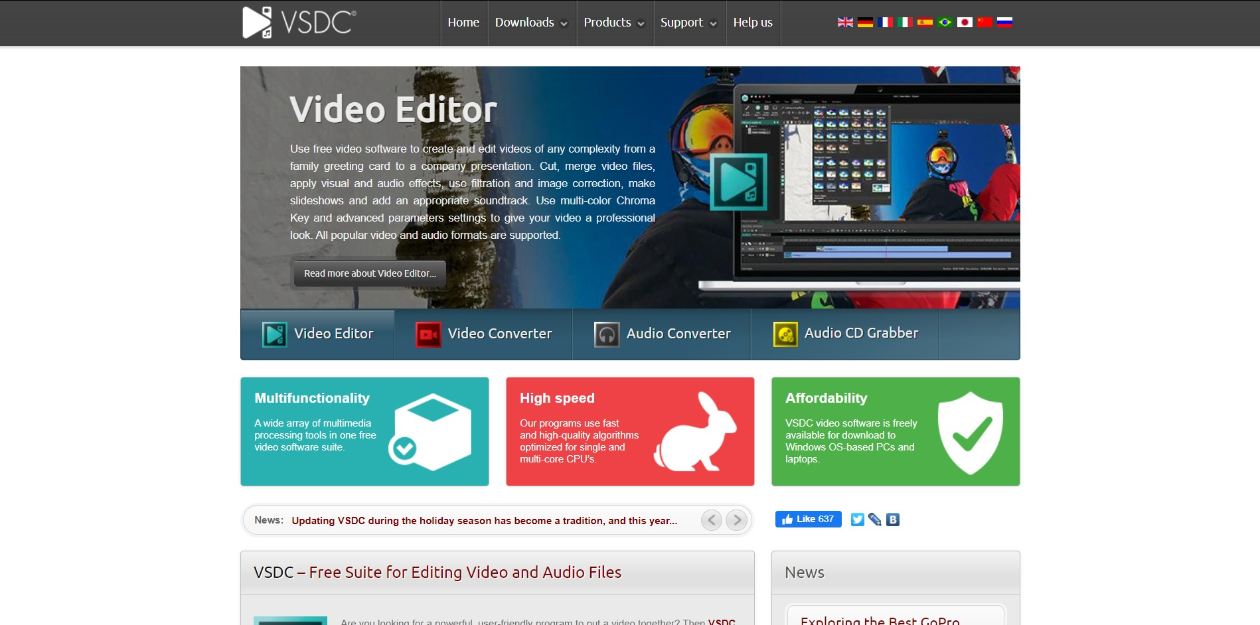
Task: Choose the Spanish flag language
Action: pos(925,22)
